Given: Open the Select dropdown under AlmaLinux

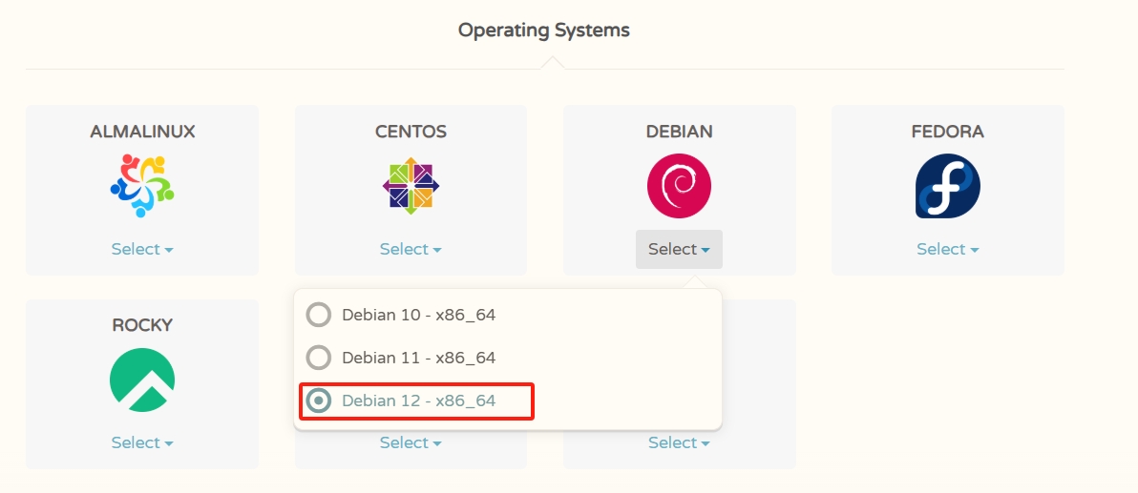Looking at the screenshot, I should (142, 249).
